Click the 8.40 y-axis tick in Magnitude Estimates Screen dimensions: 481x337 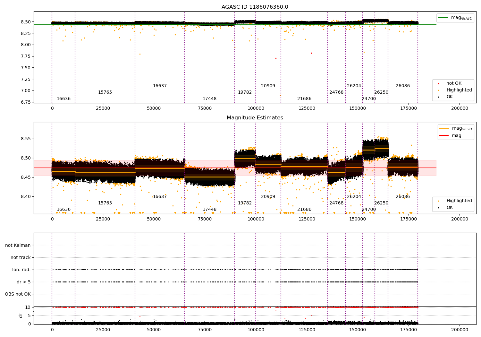pos(25,197)
